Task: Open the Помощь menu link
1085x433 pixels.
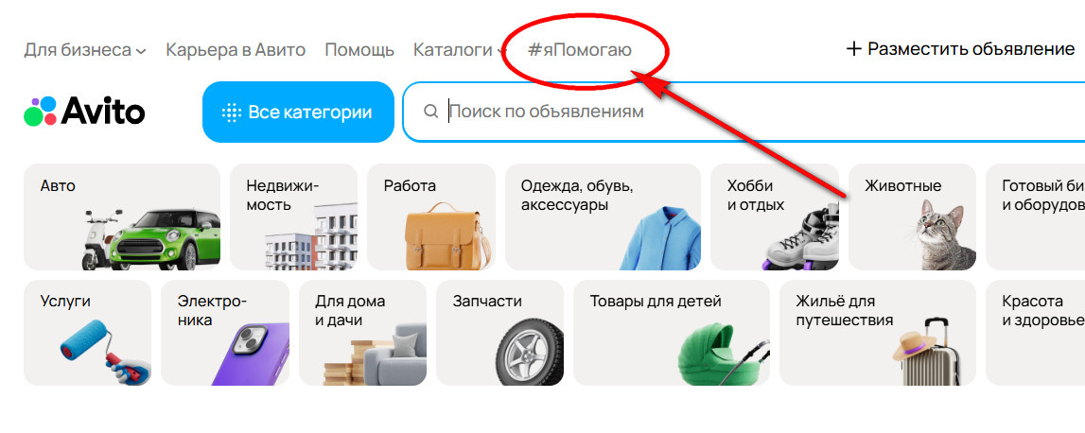Action: (359, 50)
